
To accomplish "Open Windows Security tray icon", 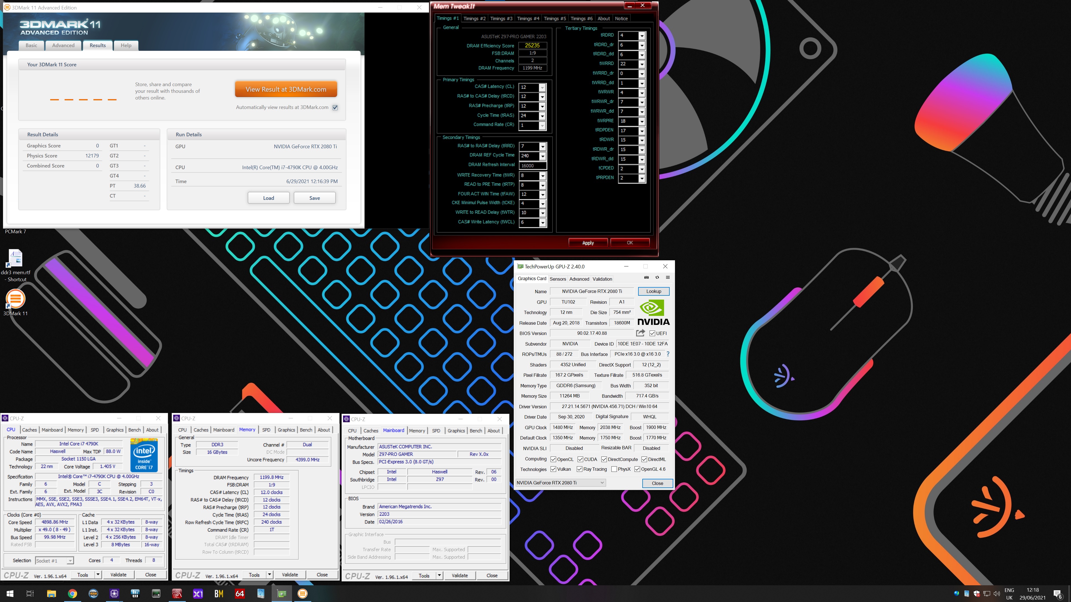I will [977, 593].
